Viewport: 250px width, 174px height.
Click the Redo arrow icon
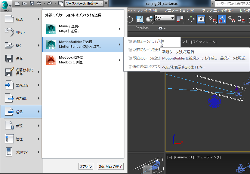point(50,4)
